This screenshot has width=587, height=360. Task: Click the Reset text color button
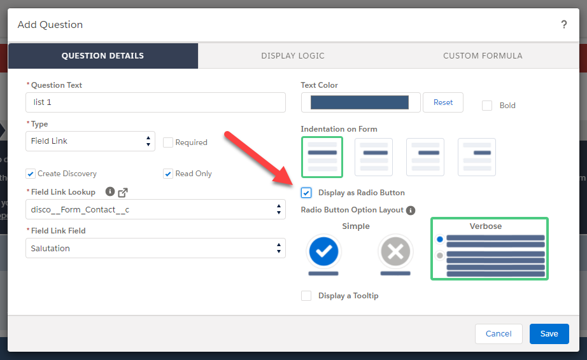click(443, 102)
